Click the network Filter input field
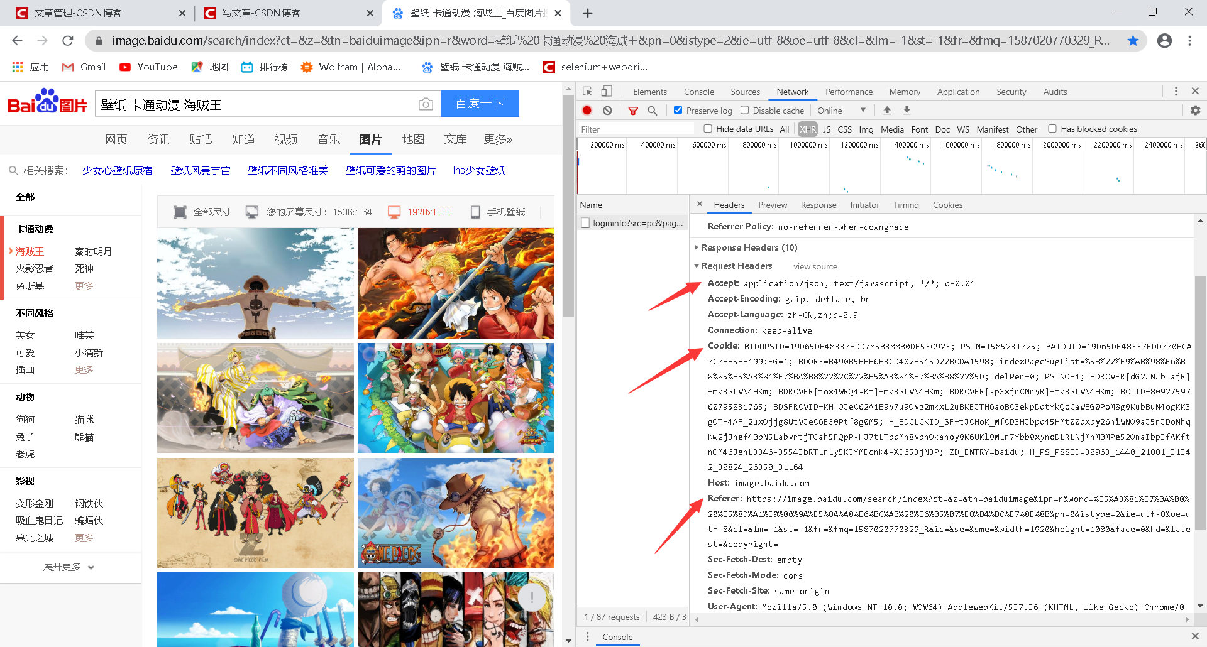Screen dimensions: 1207x647 (x=636, y=129)
